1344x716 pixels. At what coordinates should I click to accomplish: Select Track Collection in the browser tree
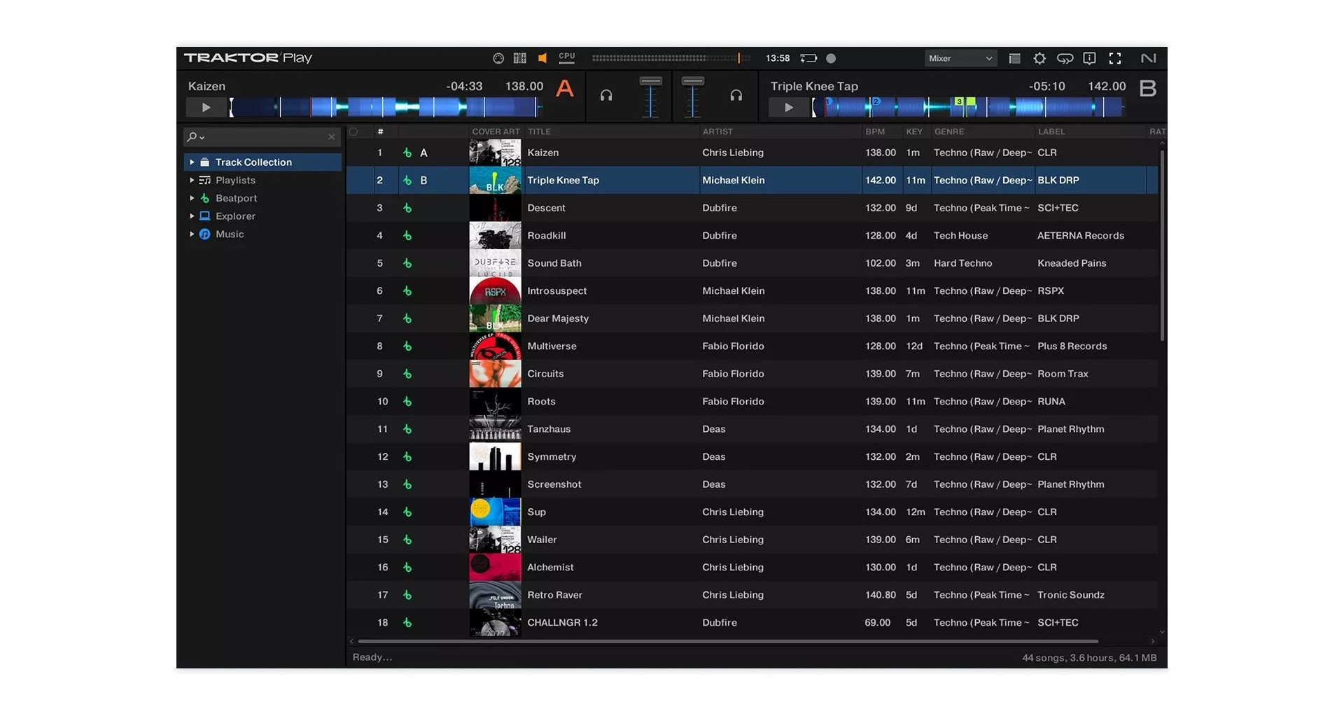coord(253,162)
